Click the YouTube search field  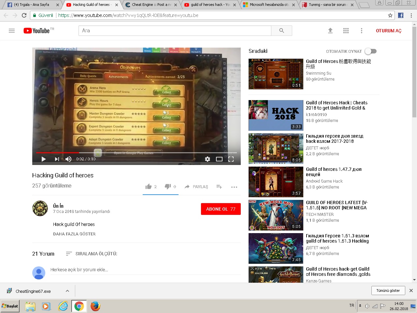pyautogui.click(x=175, y=31)
